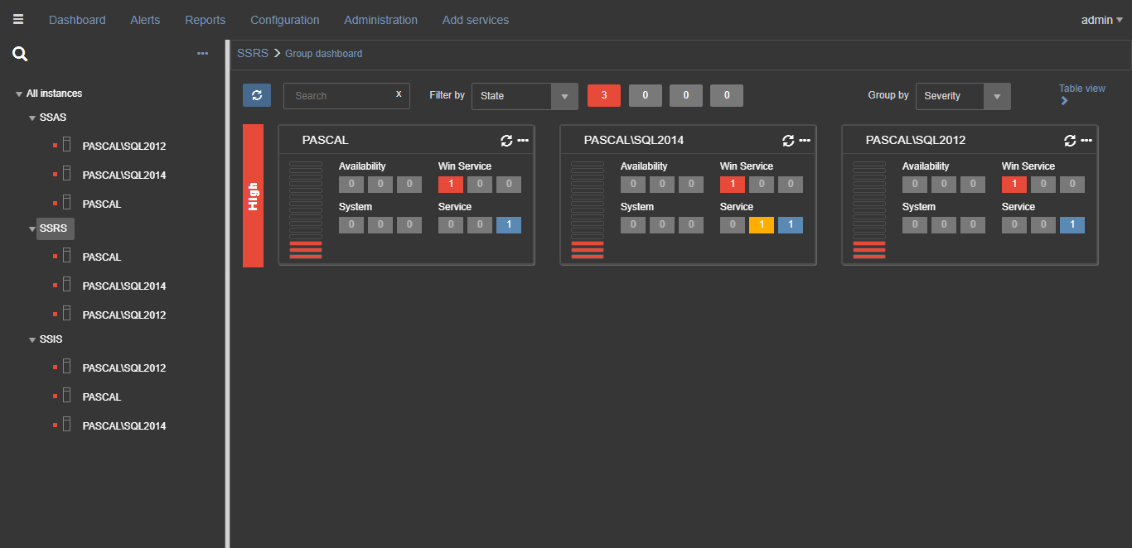The height and width of the screenshot is (548, 1132).
Task: Click red Win Service count on PASCAL
Action: click(x=451, y=185)
